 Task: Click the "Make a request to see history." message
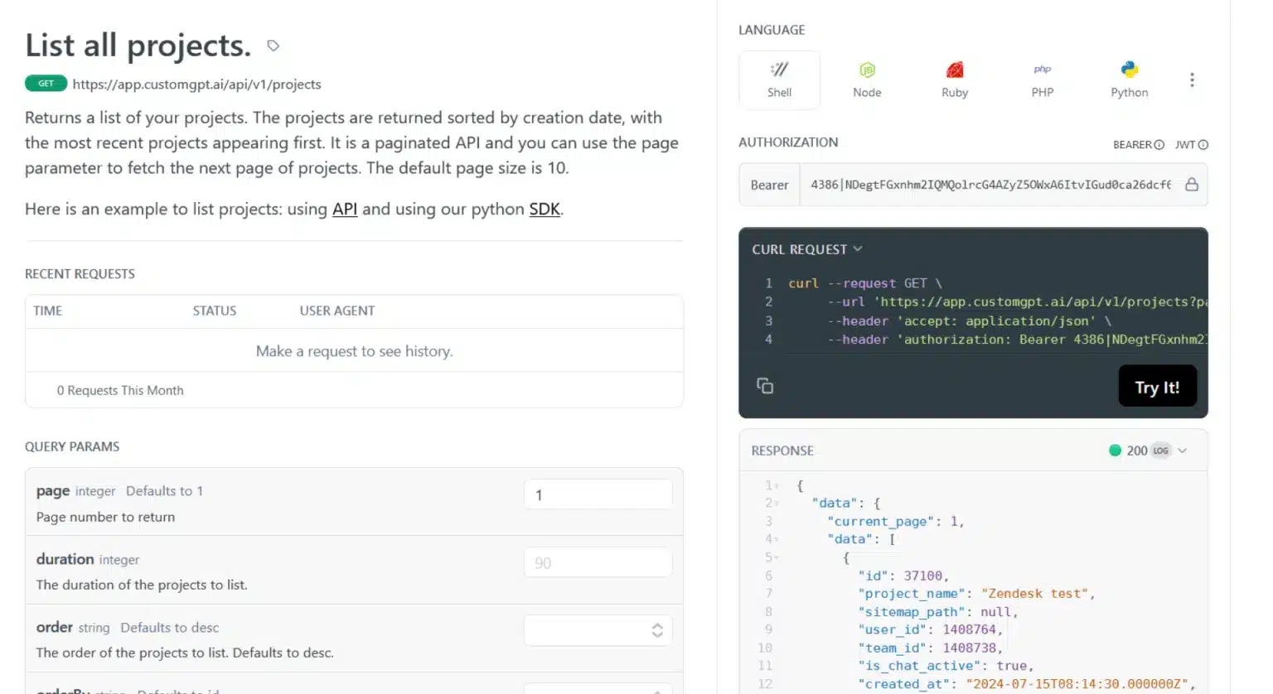(x=354, y=351)
